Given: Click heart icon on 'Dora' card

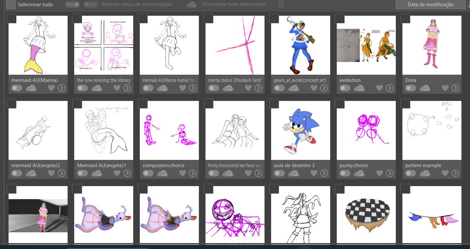Looking at the screenshot, I should click(445, 88).
